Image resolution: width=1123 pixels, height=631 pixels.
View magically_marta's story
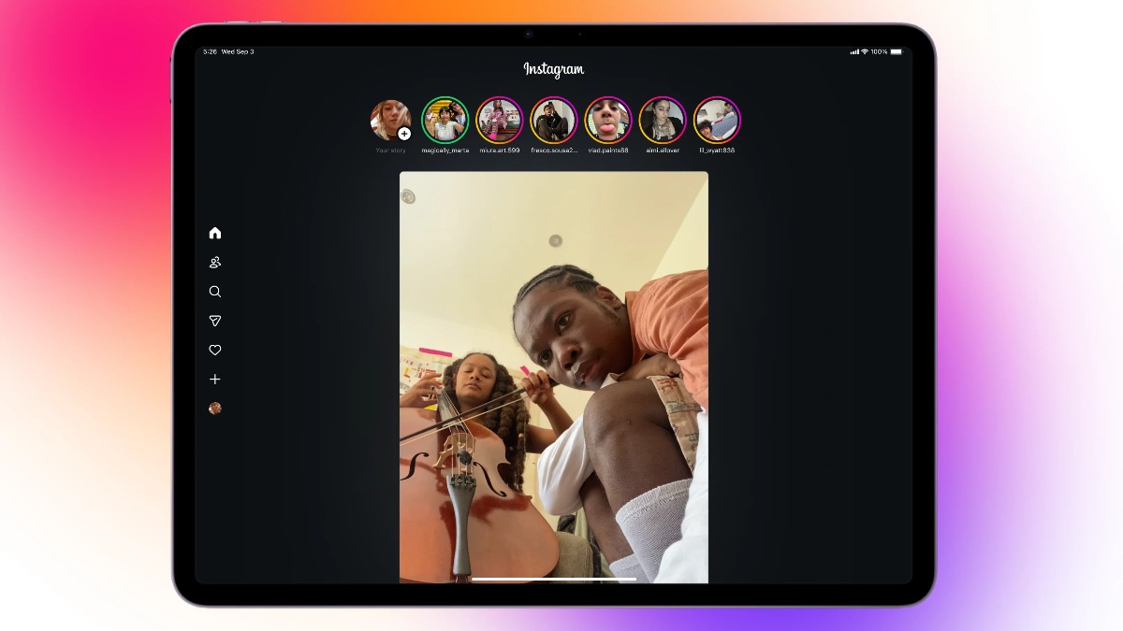click(x=445, y=120)
